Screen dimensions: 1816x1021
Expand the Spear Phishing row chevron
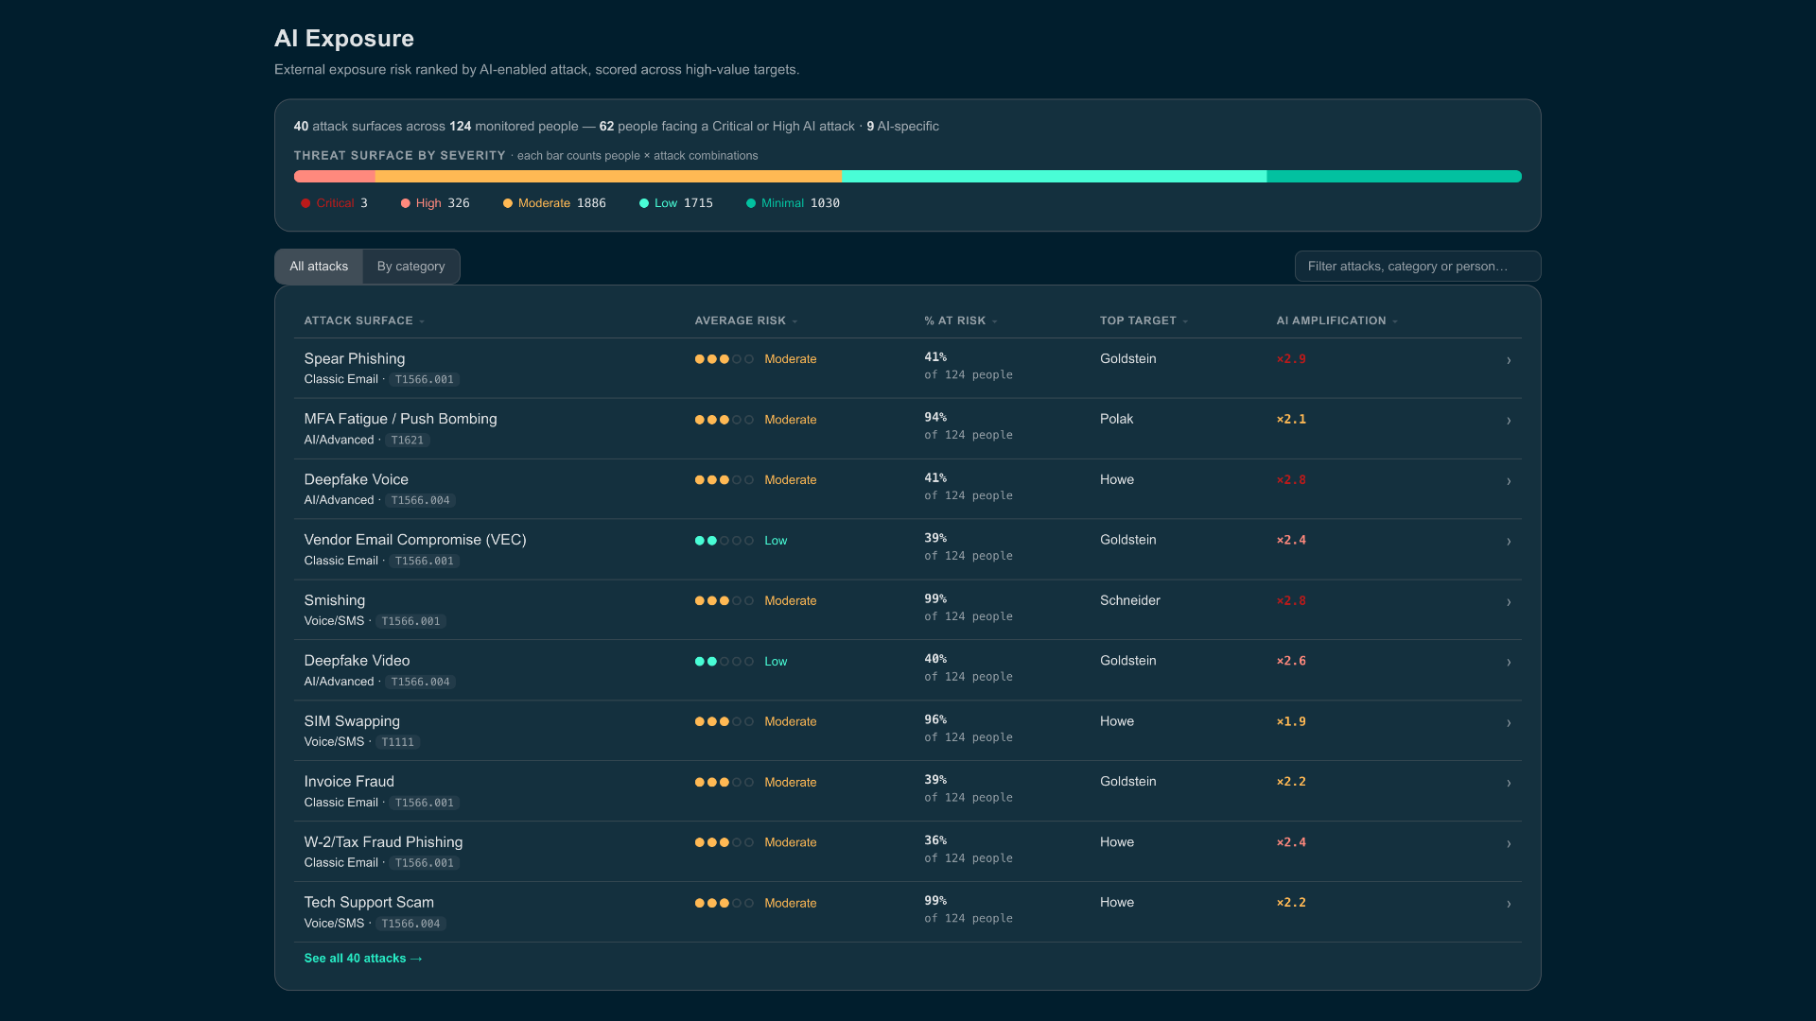click(x=1509, y=360)
